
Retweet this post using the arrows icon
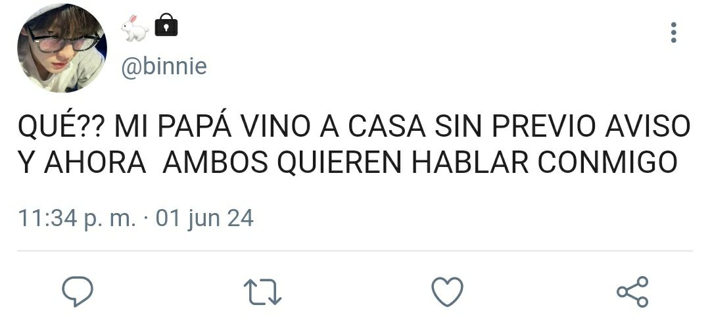click(x=262, y=291)
